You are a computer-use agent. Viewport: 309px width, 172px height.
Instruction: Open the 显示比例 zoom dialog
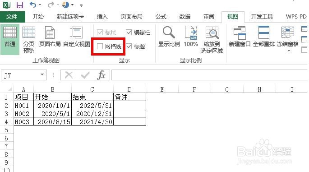click(x=169, y=37)
